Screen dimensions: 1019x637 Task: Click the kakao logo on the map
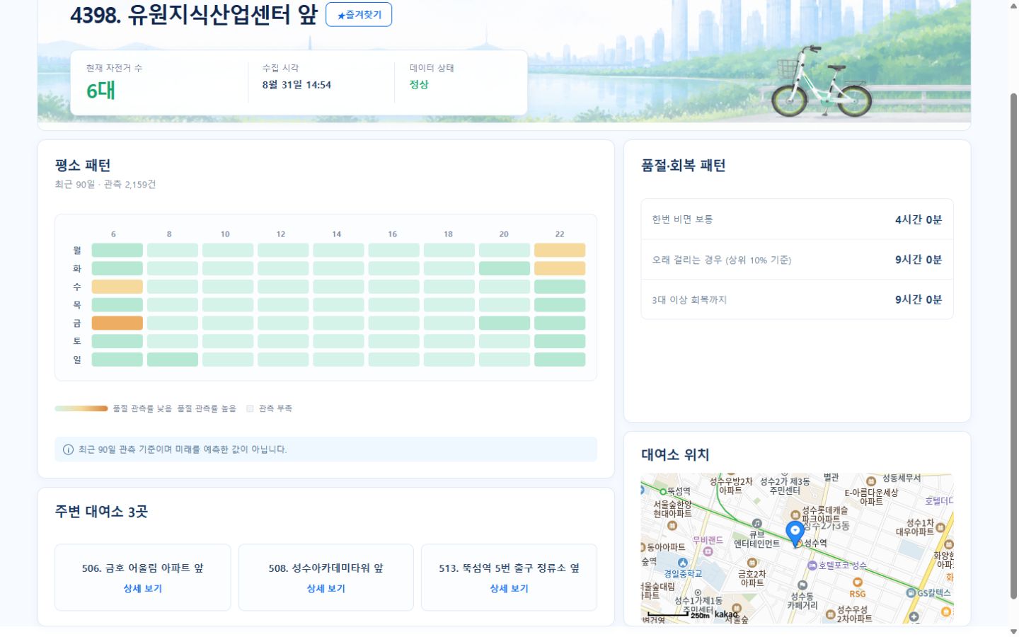(x=726, y=614)
